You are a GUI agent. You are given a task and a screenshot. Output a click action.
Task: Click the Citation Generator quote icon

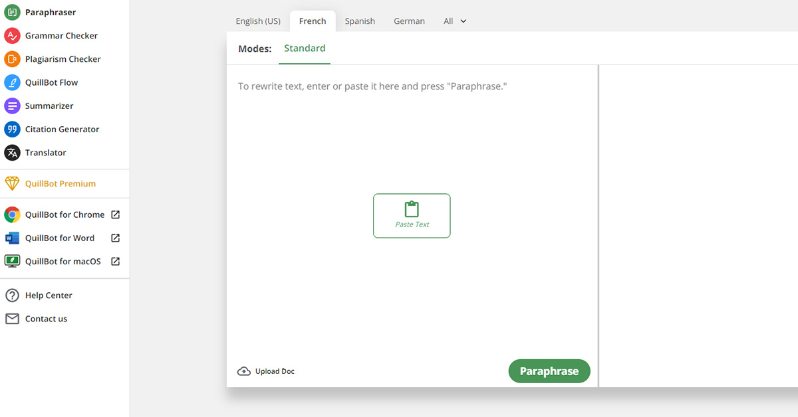tap(12, 129)
